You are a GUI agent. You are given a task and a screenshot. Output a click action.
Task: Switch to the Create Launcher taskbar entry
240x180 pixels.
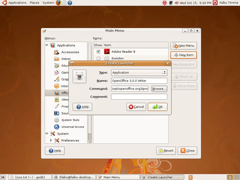pyautogui.click(x=162, y=177)
